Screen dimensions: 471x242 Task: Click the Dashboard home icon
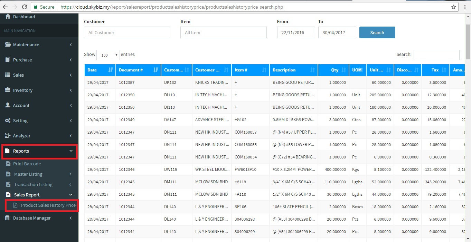(x=8, y=17)
